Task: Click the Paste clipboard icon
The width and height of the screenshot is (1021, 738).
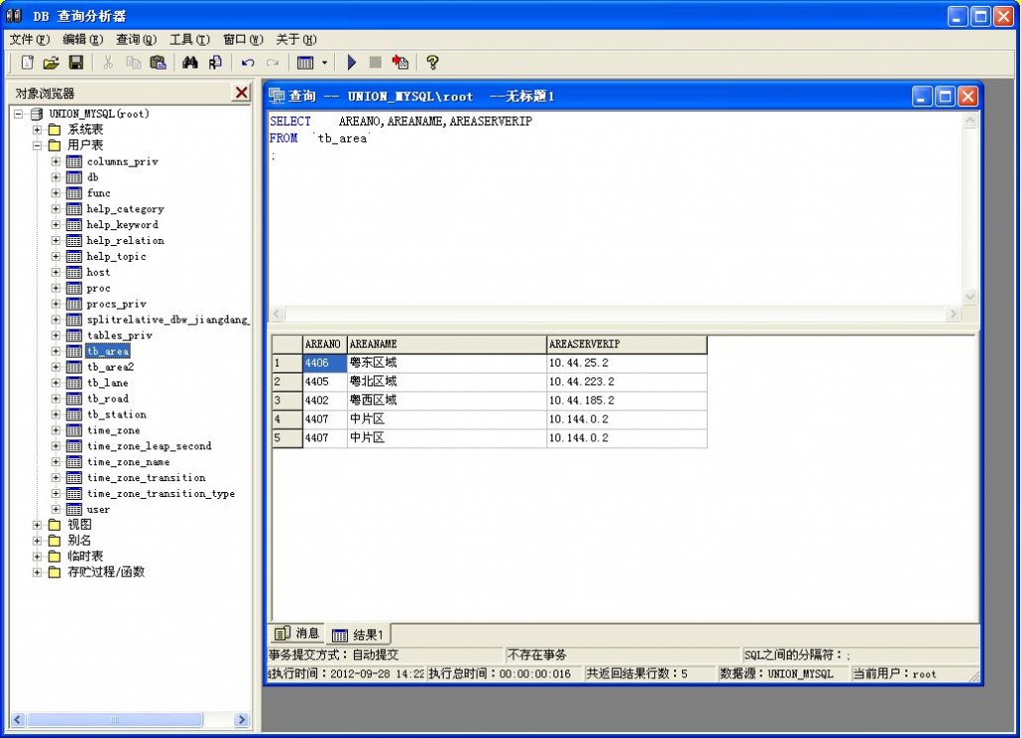Action: pyautogui.click(x=158, y=63)
